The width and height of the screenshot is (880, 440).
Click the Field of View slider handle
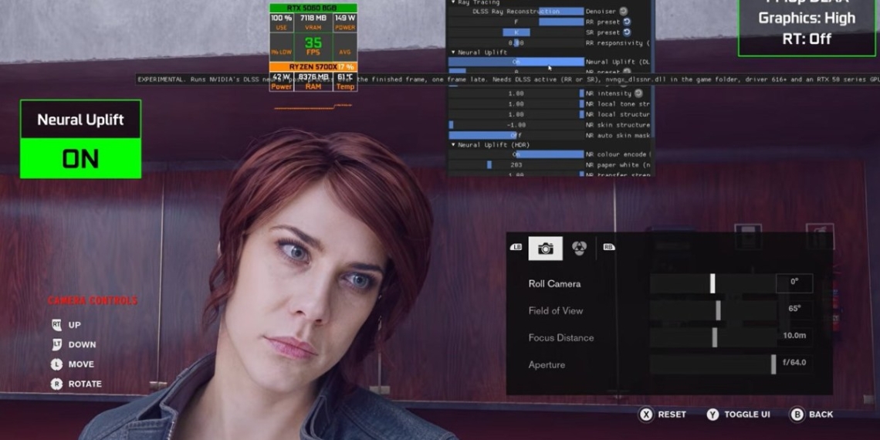point(718,310)
